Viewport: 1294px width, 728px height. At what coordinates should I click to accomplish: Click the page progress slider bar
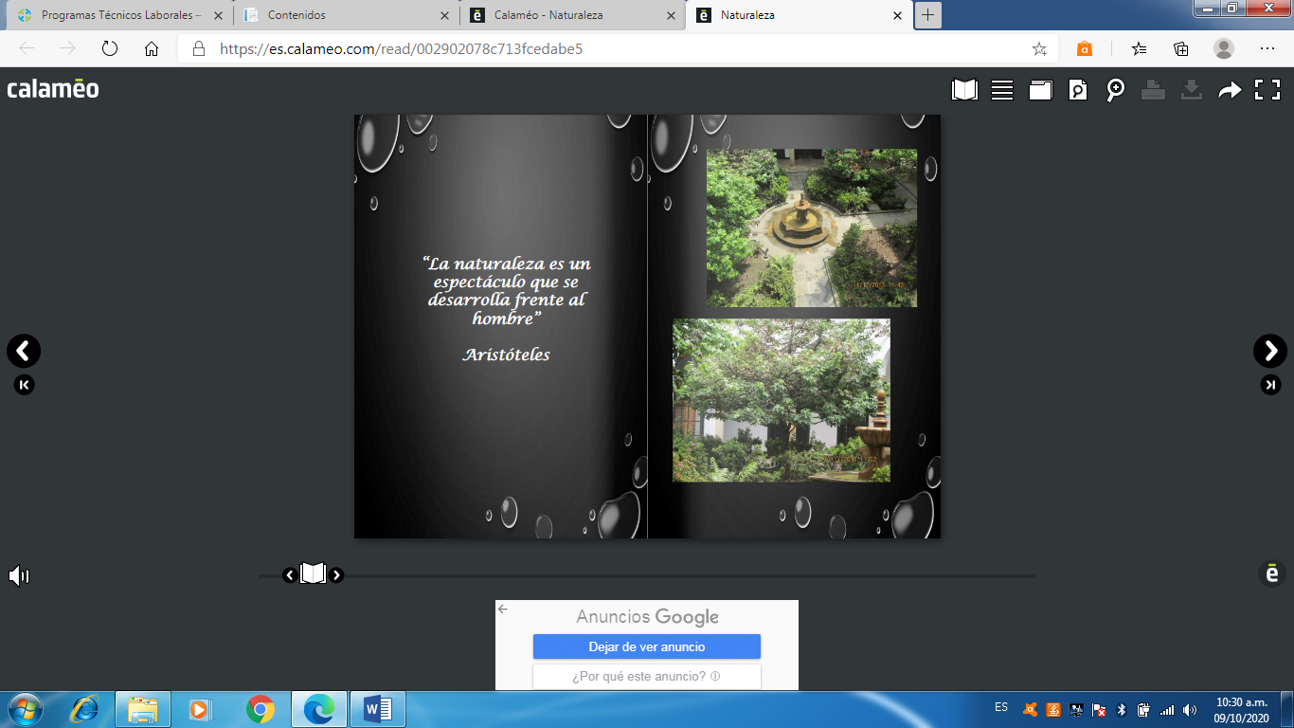[x=682, y=575]
